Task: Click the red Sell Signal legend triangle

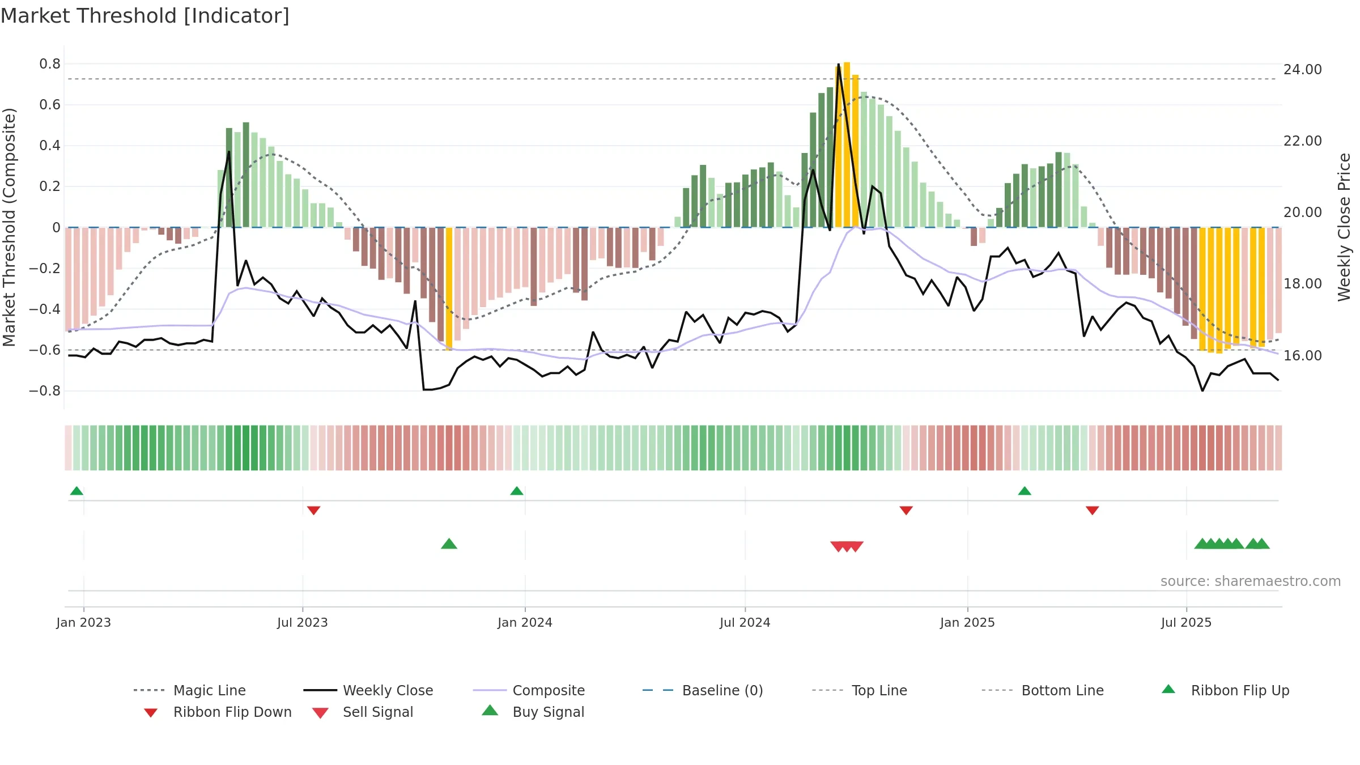Action: click(320, 713)
